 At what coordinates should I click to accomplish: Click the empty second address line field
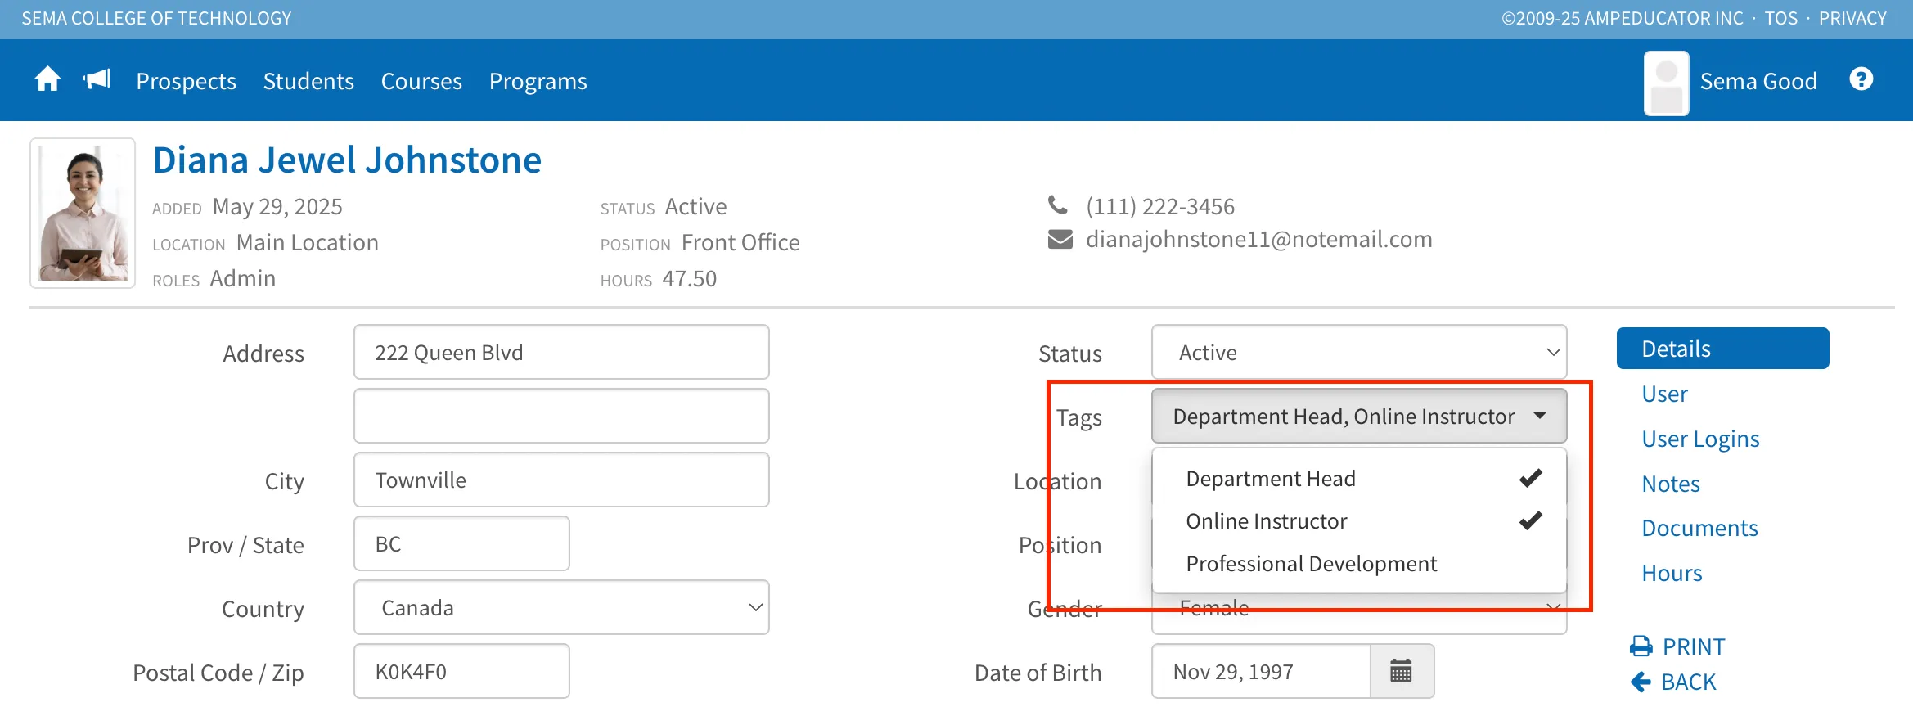pyautogui.click(x=561, y=417)
